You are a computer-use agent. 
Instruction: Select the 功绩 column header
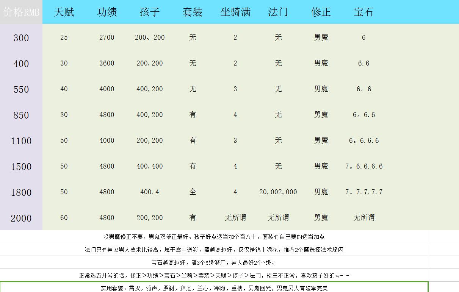pos(107,12)
